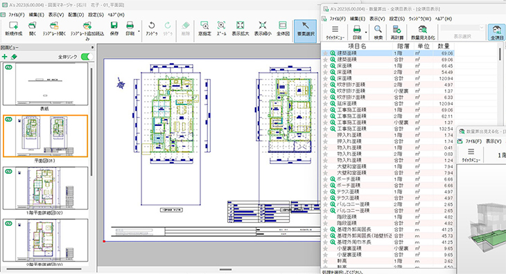Open 数量見える化 quantity visualization

(x=423, y=33)
